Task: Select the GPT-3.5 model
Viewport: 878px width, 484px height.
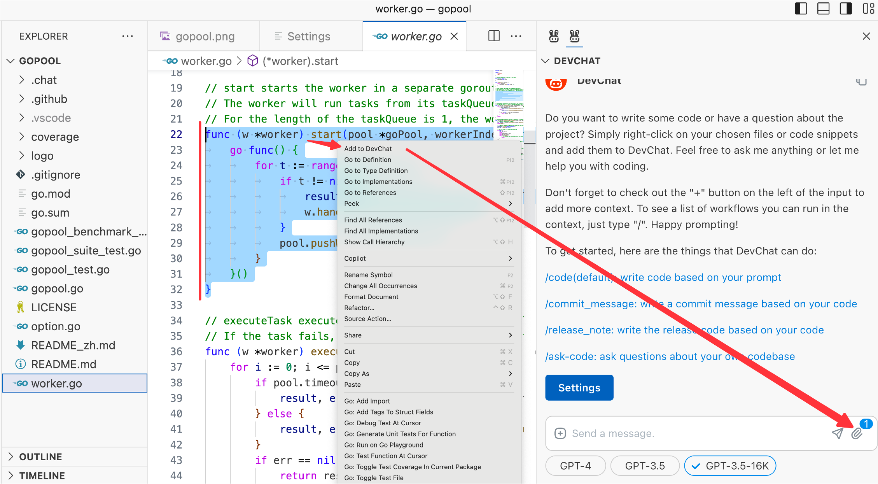Action: click(x=645, y=465)
